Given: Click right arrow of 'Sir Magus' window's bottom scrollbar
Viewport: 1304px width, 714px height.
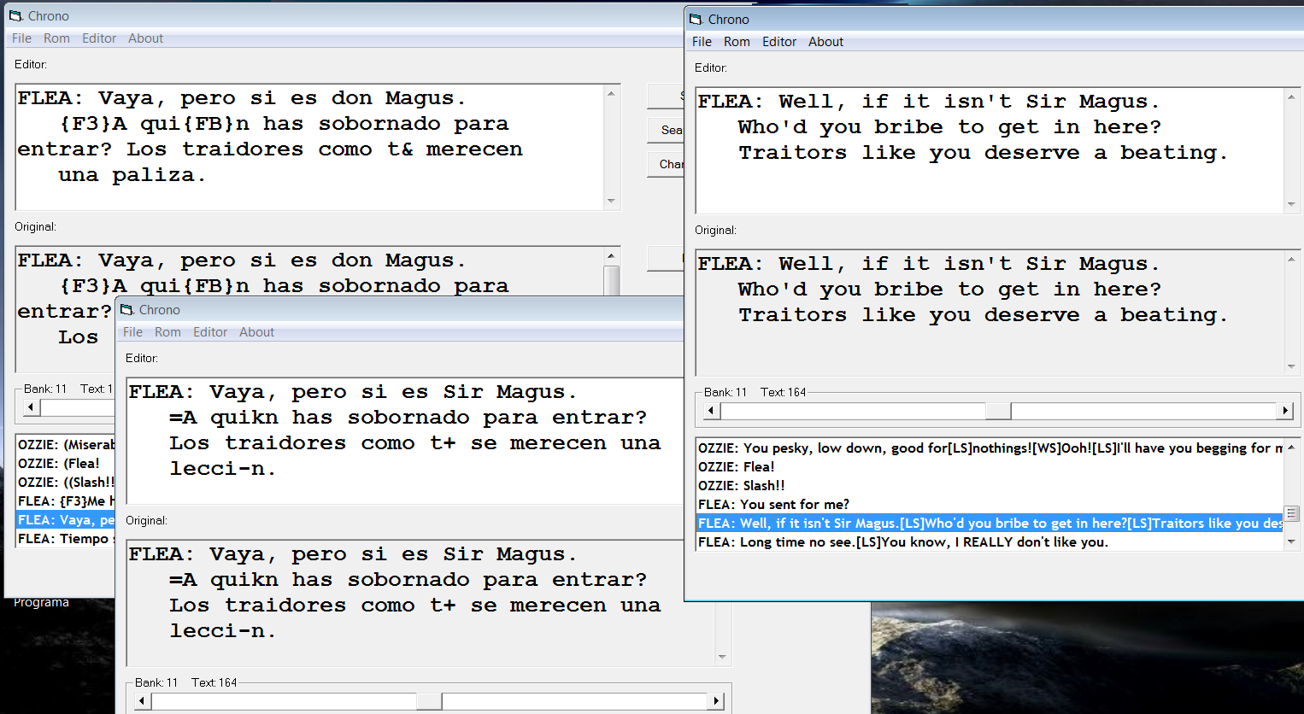Looking at the screenshot, I should (716, 701).
